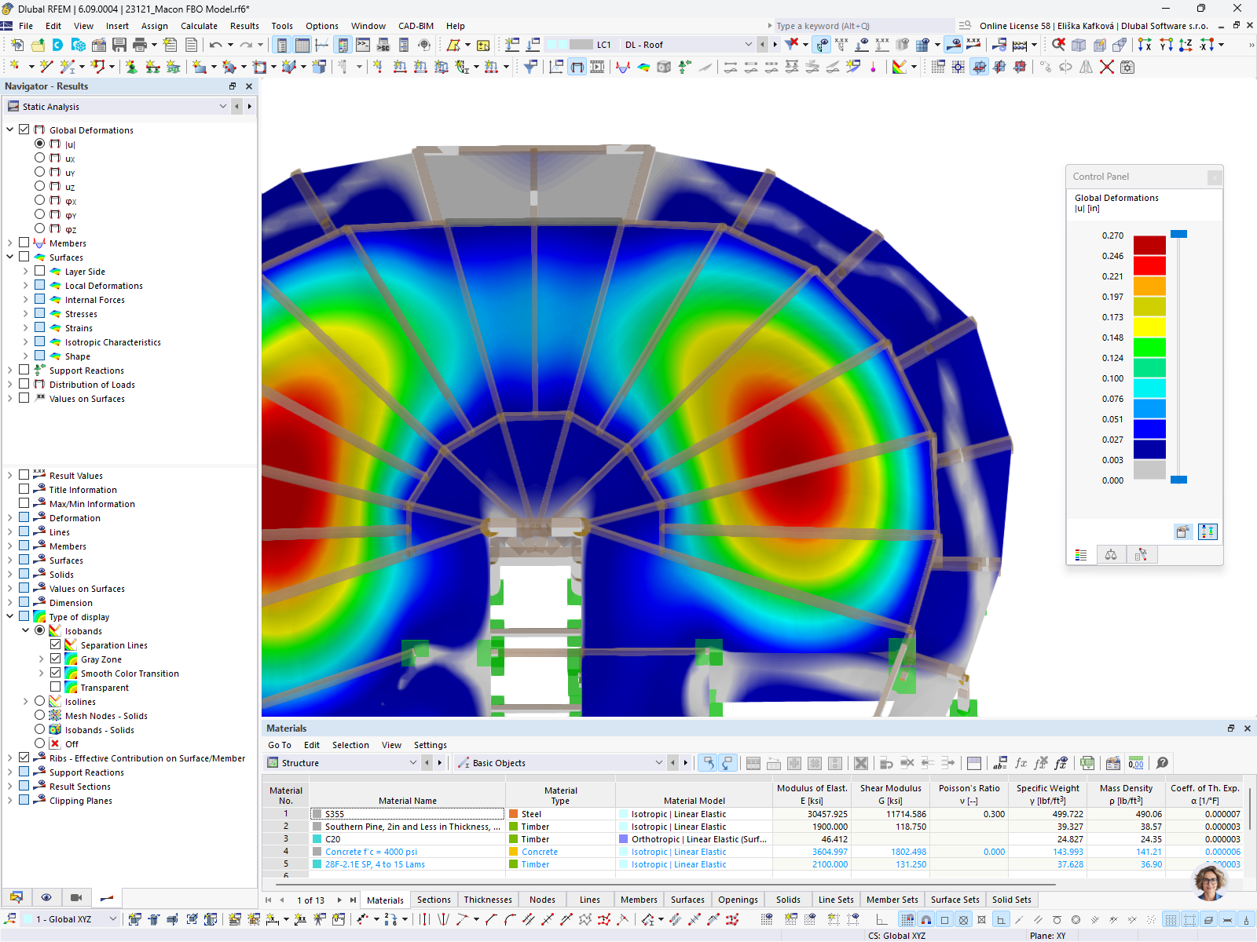Viewport: 1257px width, 942px height.
Task: Click the Go To menu in Materials panel
Action: point(280,744)
